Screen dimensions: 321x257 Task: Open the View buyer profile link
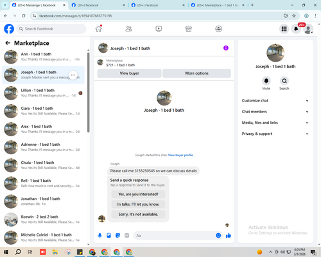coord(180,155)
